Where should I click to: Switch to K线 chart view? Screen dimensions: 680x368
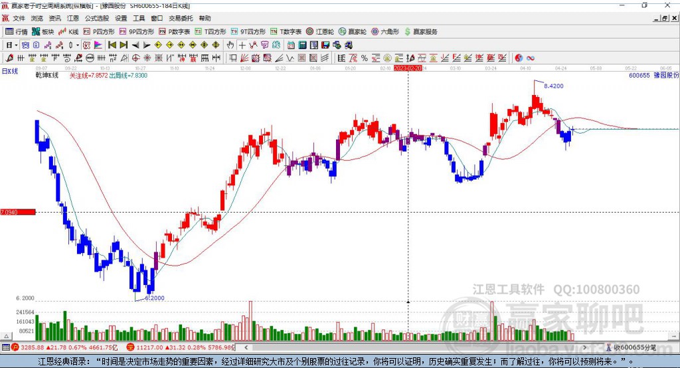[x=68, y=32]
